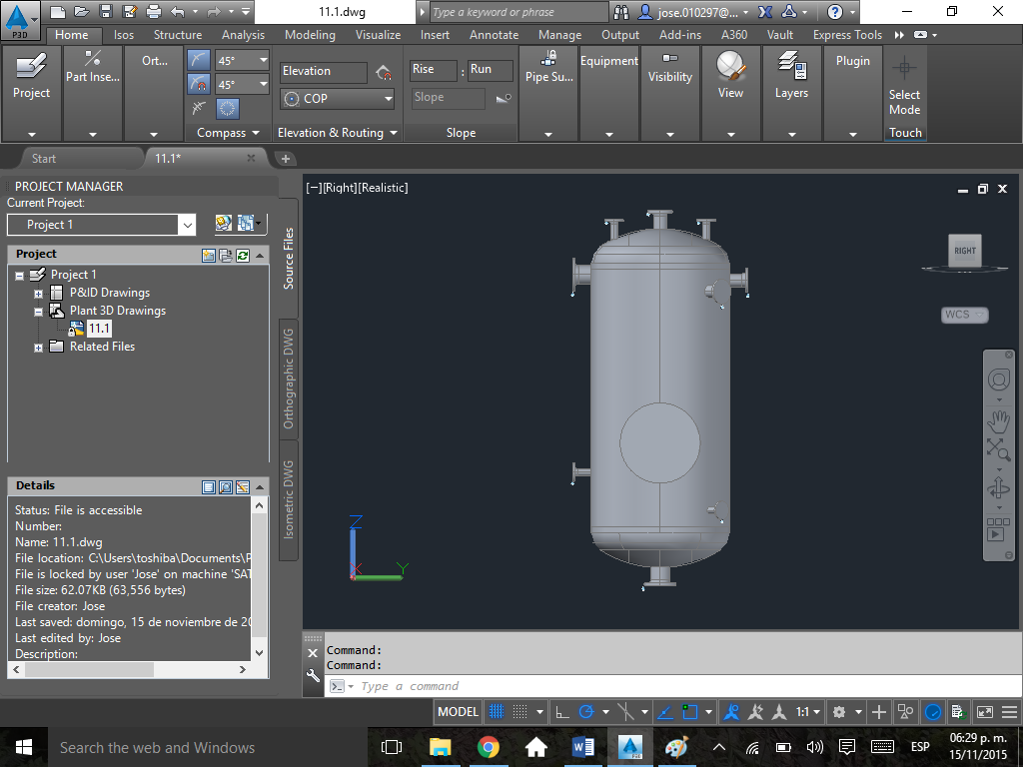Switch to the Analysis ribbon tab
The image size is (1023, 767).
click(x=243, y=35)
